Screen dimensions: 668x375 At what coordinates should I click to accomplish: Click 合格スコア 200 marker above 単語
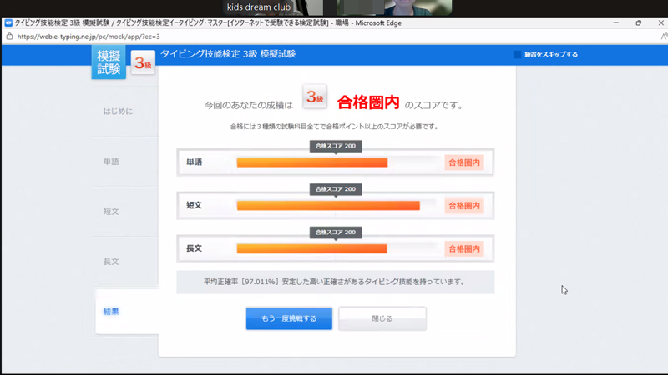[336, 146]
